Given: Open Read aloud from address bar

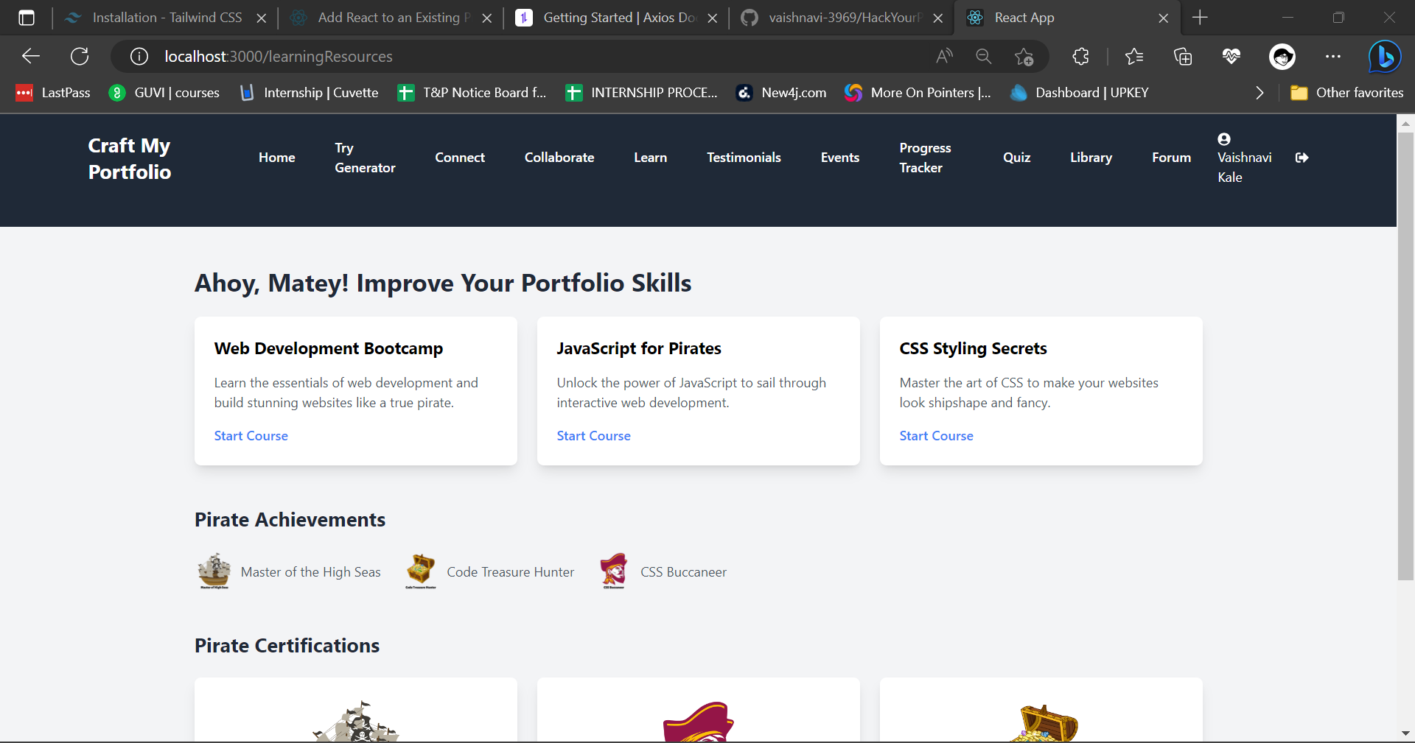Looking at the screenshot, I should point(944,56).
